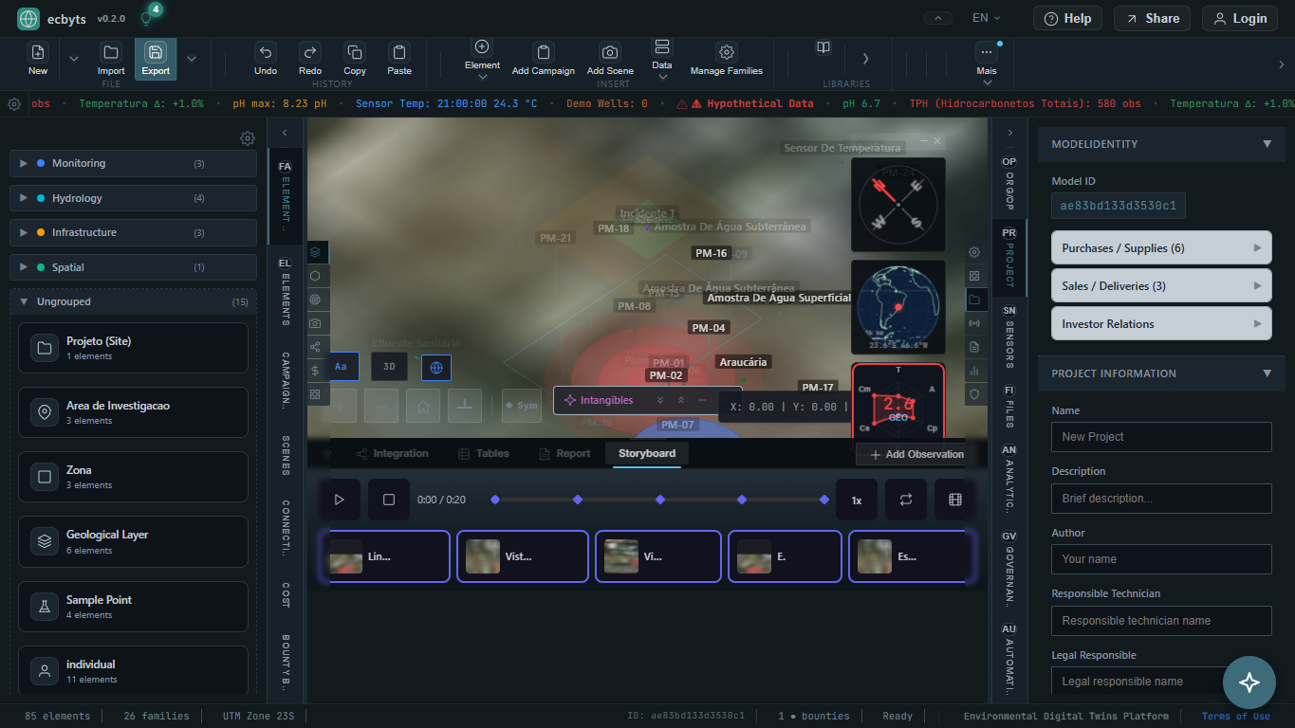Image resolution: width=1295 pixels, height=728 pixels.
Task: Open element panel settings gear
Action: (248, 138)
